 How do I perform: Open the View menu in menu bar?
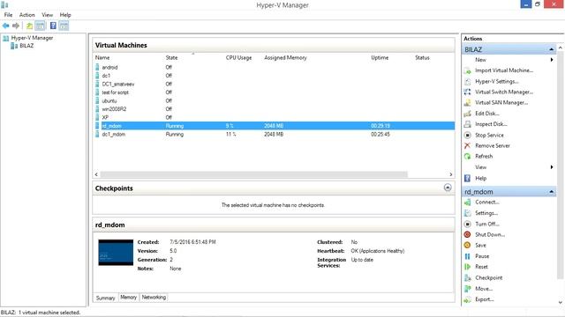click(x=47, y=15)
